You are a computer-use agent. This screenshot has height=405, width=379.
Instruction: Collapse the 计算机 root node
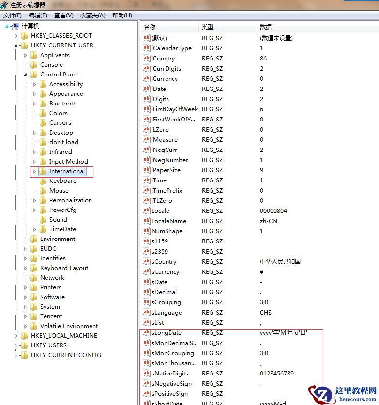point(7,26)
